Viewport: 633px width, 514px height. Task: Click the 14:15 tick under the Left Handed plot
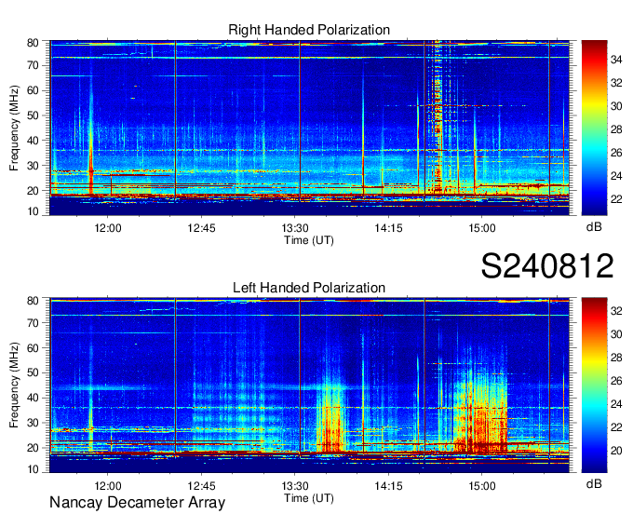(388, 486)
